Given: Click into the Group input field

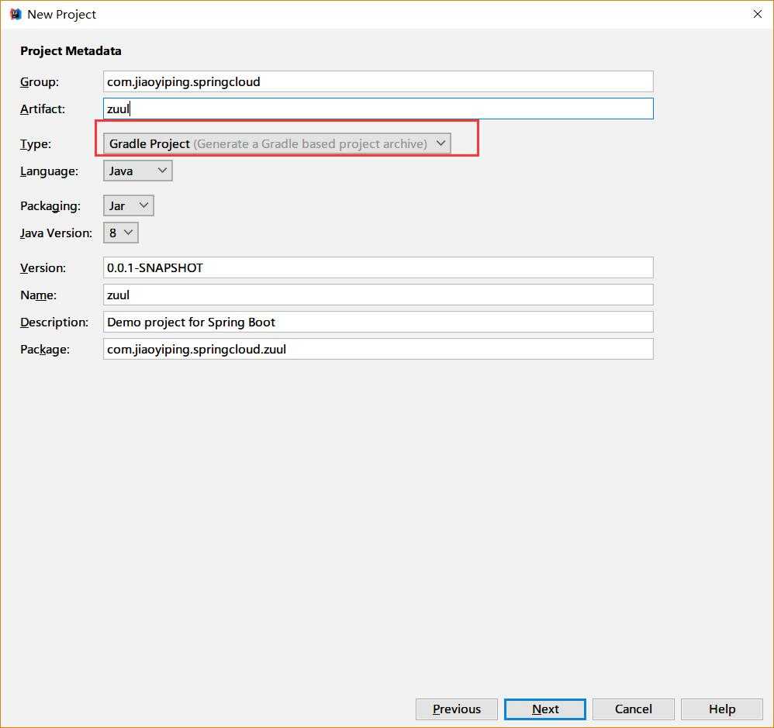Looking at the screenshot, I should (x=378, y=81).
